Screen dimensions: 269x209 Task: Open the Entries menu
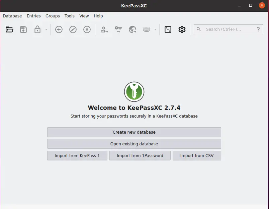pos(34,16)
